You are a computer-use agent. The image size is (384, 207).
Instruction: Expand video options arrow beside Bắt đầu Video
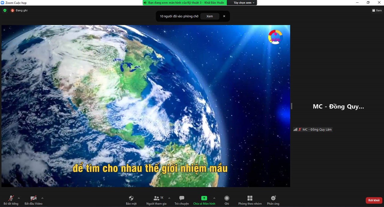[x=42, y=198]
